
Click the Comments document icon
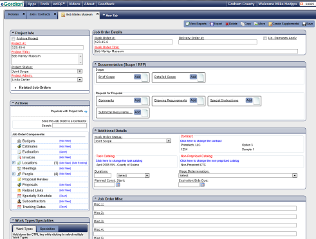(x=145, y=101)
